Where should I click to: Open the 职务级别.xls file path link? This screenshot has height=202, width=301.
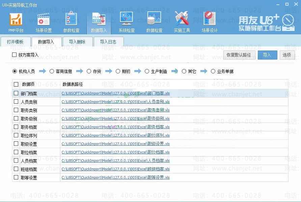point(115,119)
